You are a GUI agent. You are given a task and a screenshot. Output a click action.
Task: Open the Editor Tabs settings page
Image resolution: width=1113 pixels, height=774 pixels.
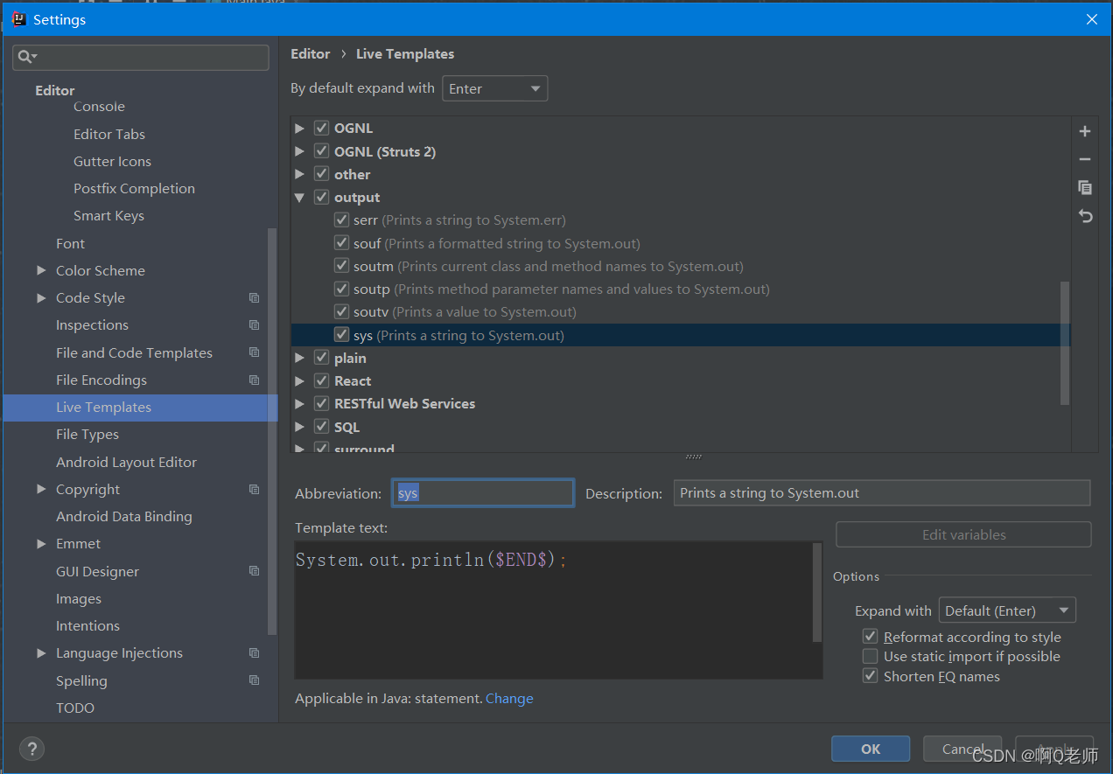point(109,134)
